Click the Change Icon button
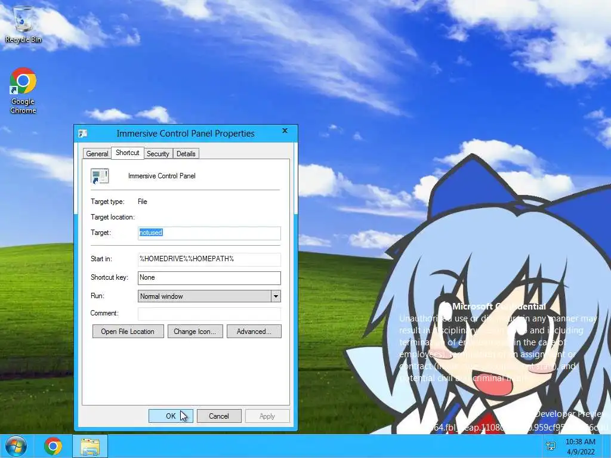 195,332
